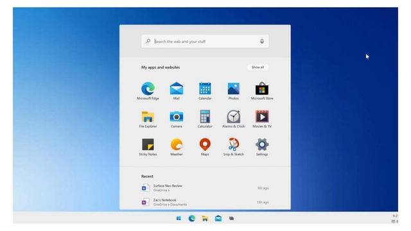Open Alarms & Clock

coord(233,119)
